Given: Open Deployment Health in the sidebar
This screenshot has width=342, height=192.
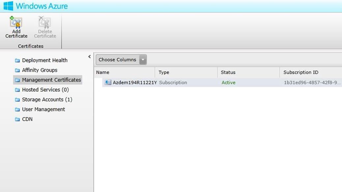Looking at the screenshot, I should pyautogui.click(x=45, y=60).
